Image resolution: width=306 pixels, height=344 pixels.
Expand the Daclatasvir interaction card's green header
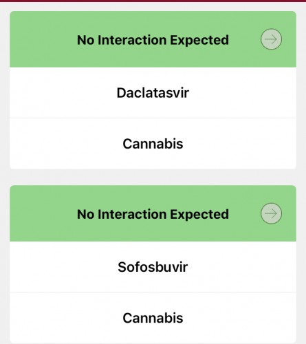[x=153, y=39]
